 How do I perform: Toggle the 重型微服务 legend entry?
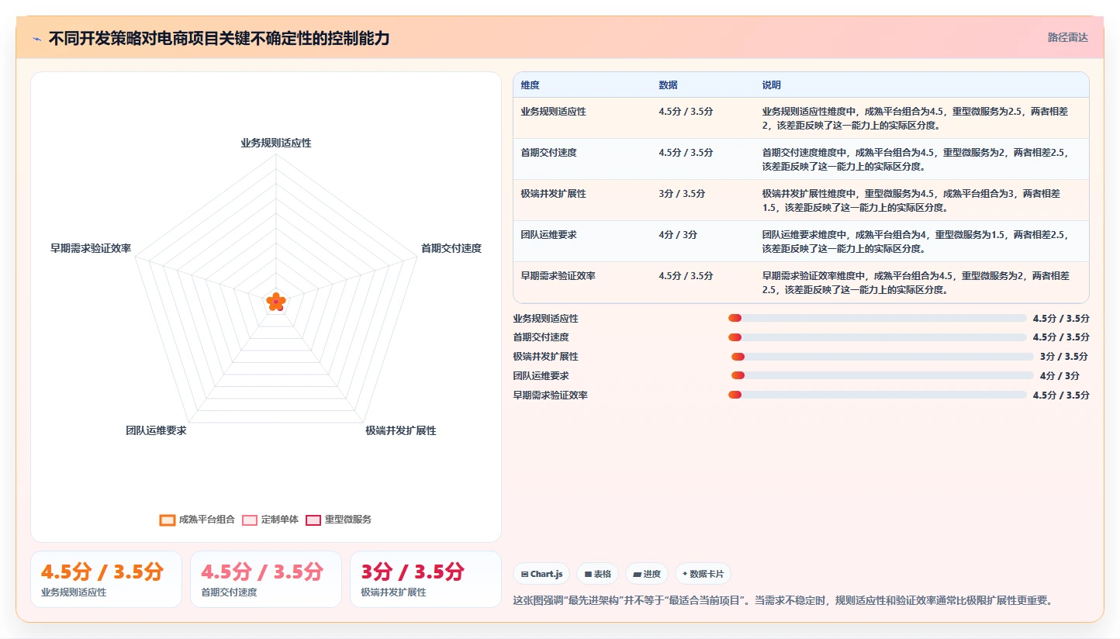coord(339,520)
